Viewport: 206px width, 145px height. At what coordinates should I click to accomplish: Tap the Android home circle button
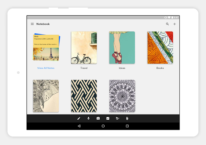click(x=103, y=126)
